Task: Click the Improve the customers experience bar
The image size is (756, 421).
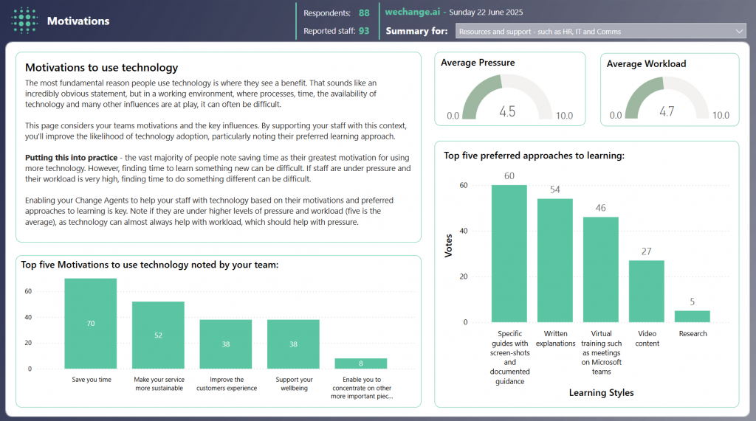Action: pyautogui.click(x=226, y=344)
